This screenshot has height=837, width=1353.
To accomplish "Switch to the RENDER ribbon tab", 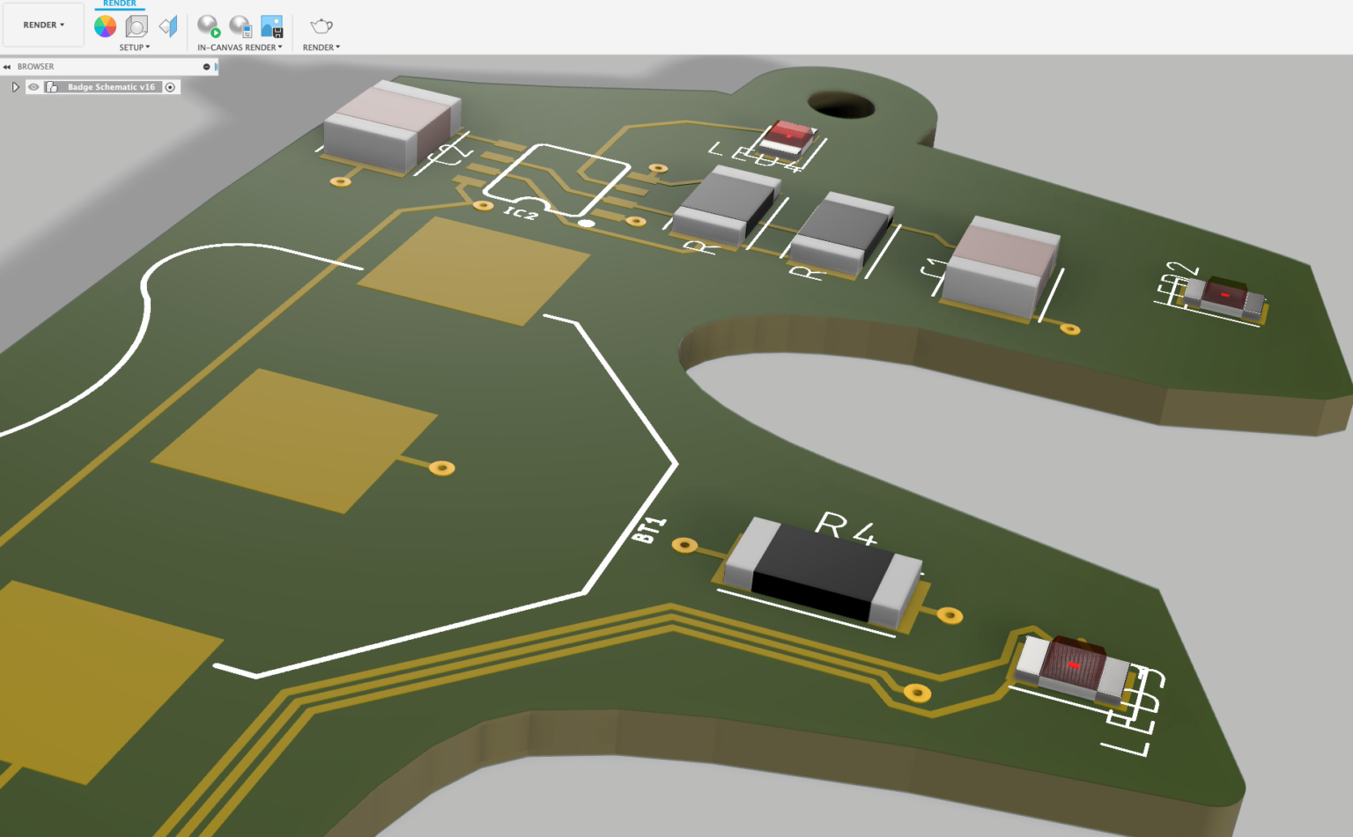I will pos(119,4).
